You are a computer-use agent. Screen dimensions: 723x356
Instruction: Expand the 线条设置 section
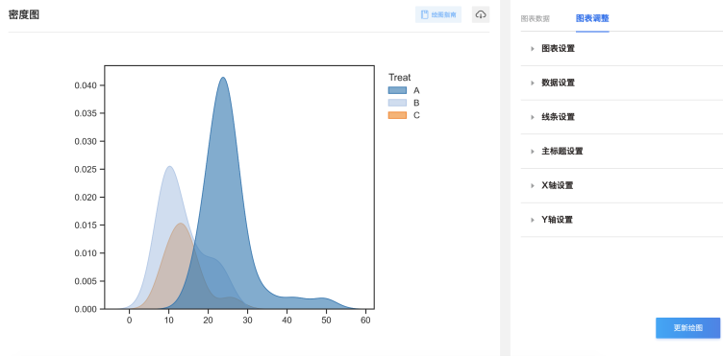621,117
